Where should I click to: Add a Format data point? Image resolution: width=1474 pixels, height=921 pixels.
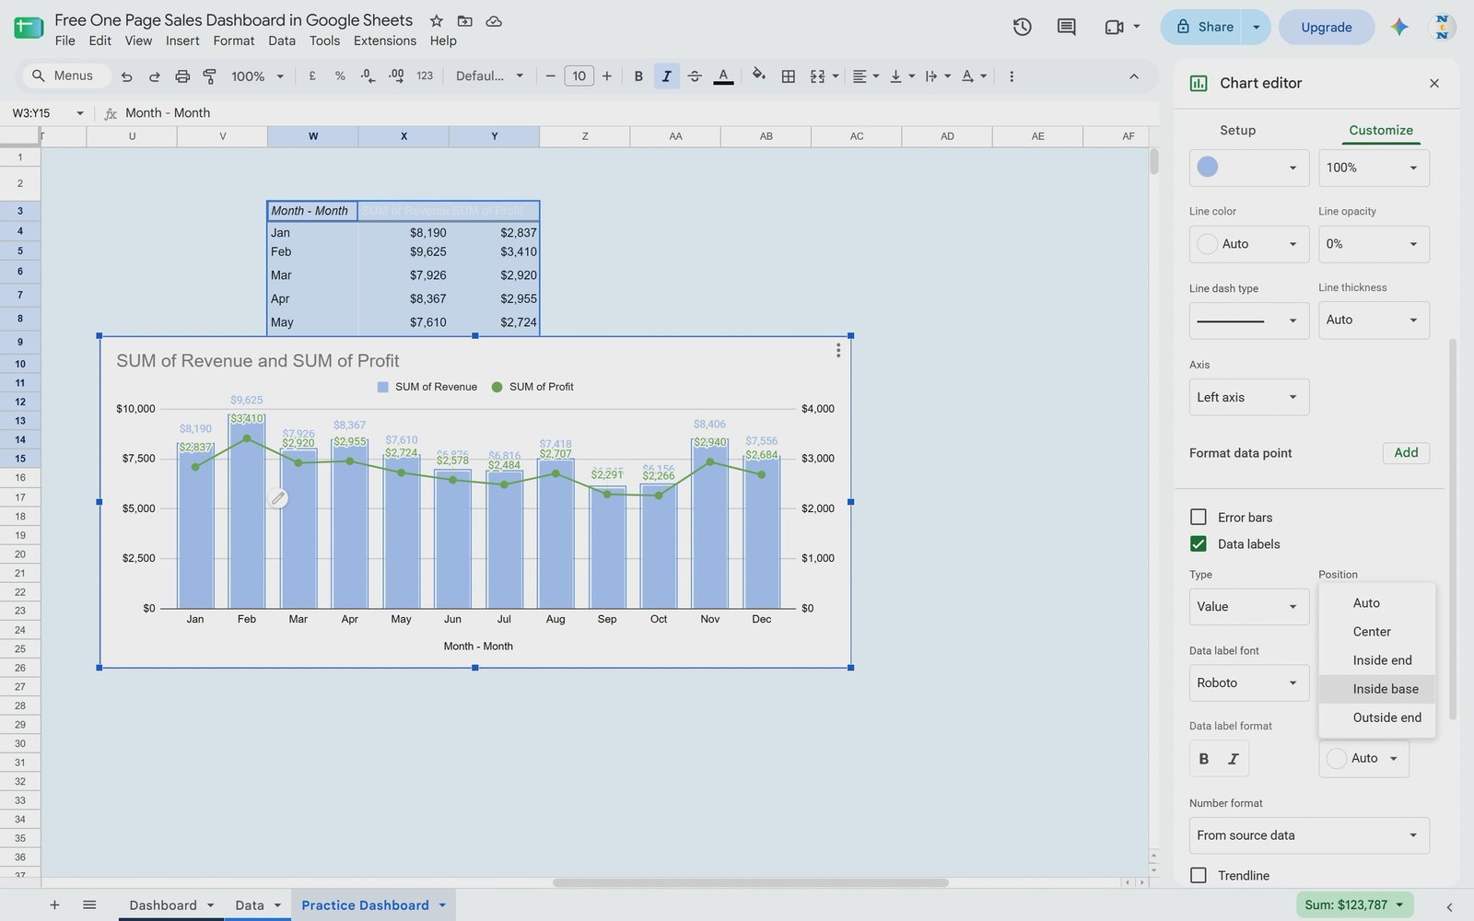pos(1406,453)
